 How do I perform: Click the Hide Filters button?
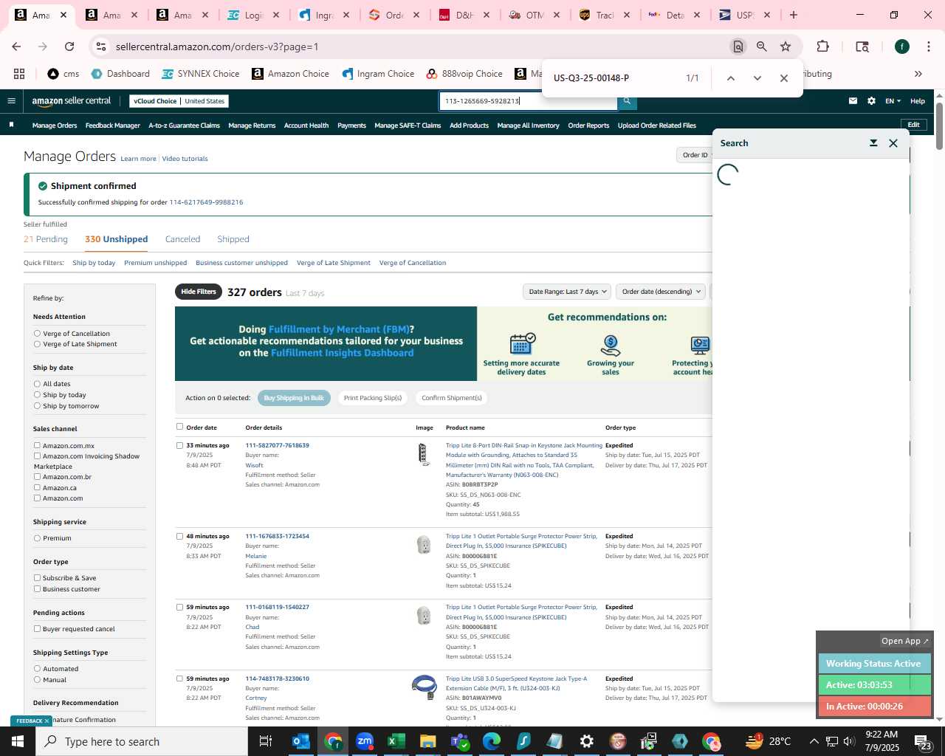[x=199, y=292]
